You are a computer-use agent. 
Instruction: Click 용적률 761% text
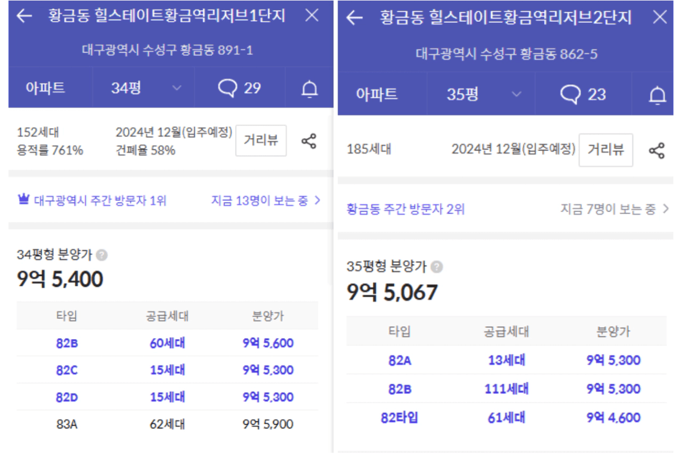pyautogui.click(x=50, y=150)
